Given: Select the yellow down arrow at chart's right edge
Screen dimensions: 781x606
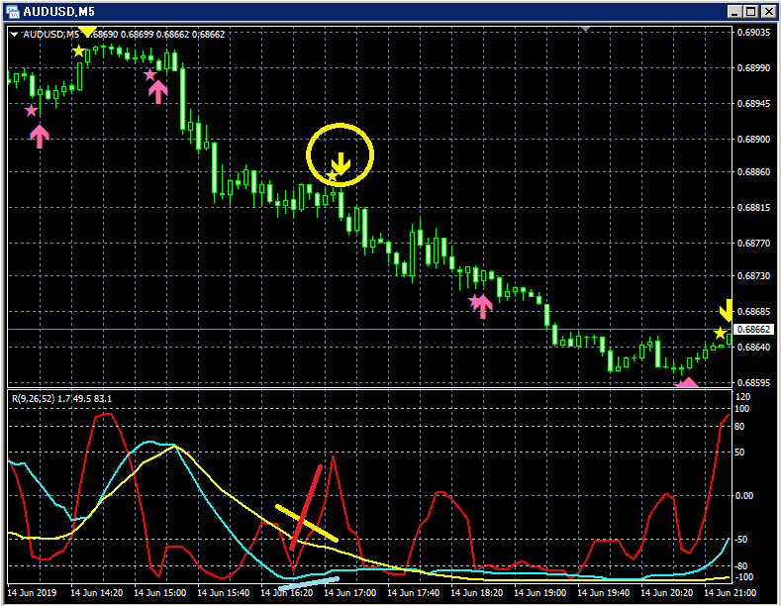Looking at the screenshot, I should point(726,311).
